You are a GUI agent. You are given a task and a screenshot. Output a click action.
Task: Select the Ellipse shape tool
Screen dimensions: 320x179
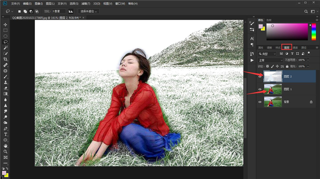(x=5, y=140)
